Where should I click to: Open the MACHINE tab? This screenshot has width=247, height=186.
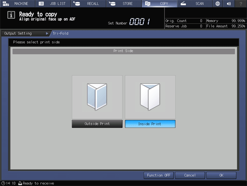(17, 3)
